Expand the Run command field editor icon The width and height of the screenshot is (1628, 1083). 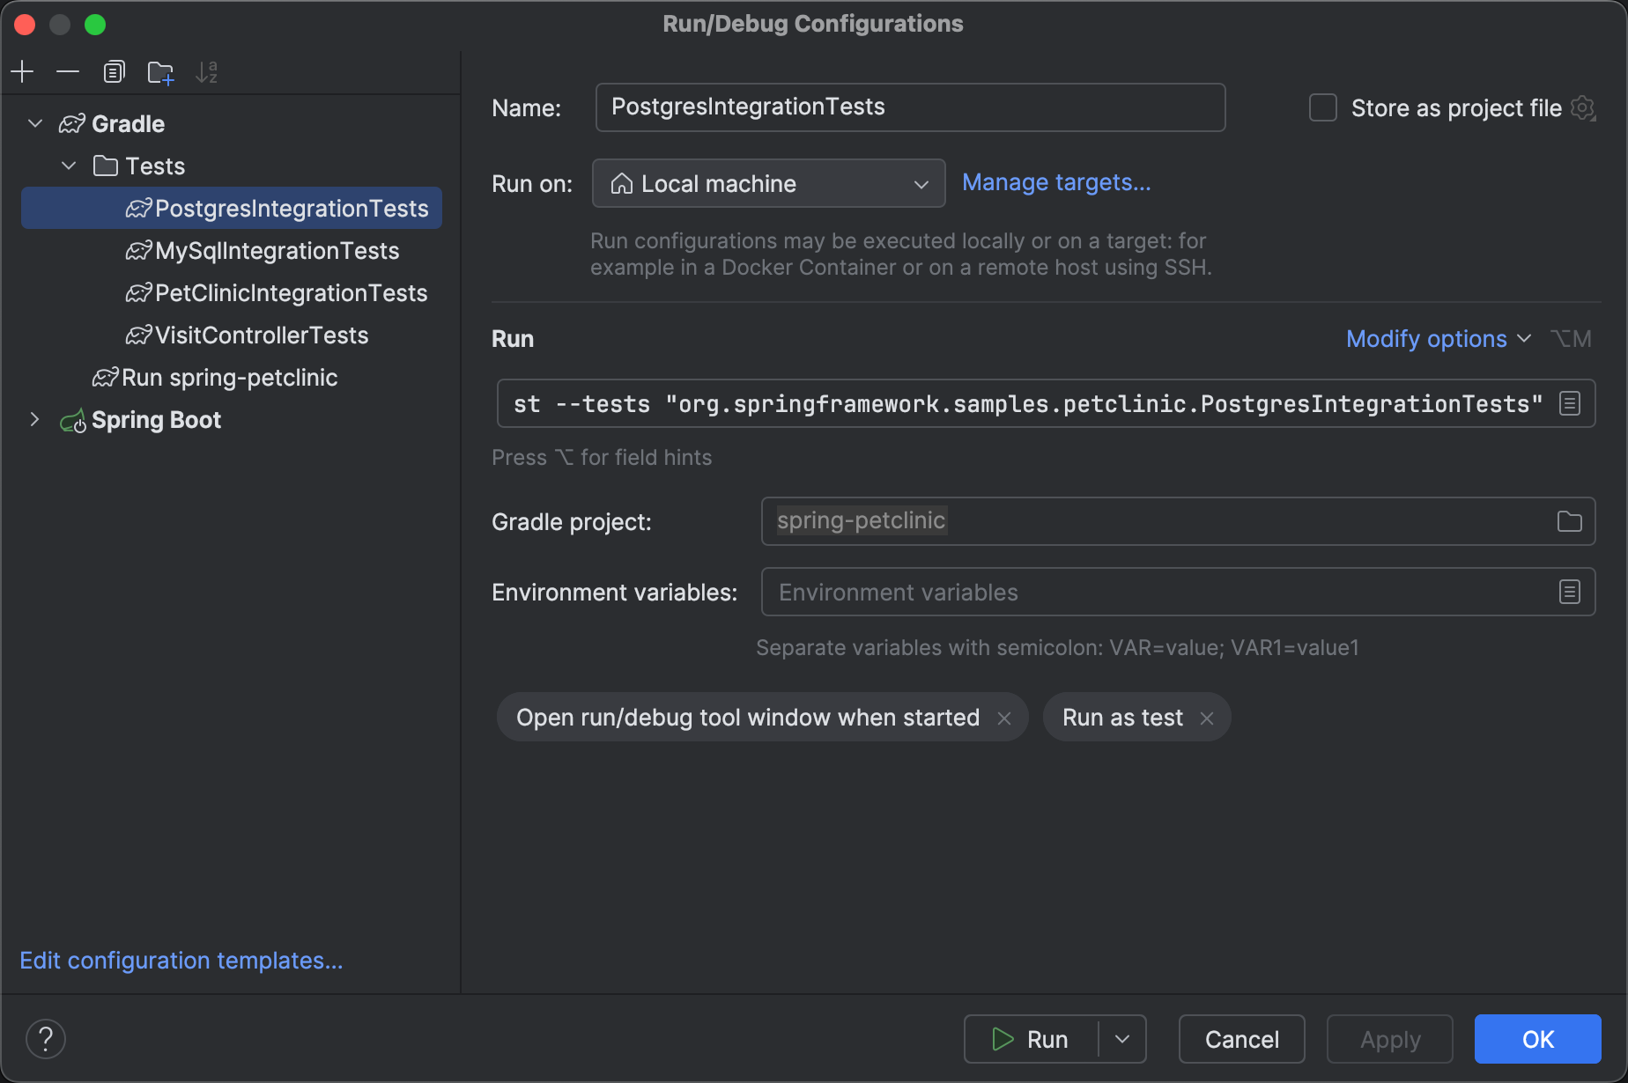click(x=1569, y=404)
